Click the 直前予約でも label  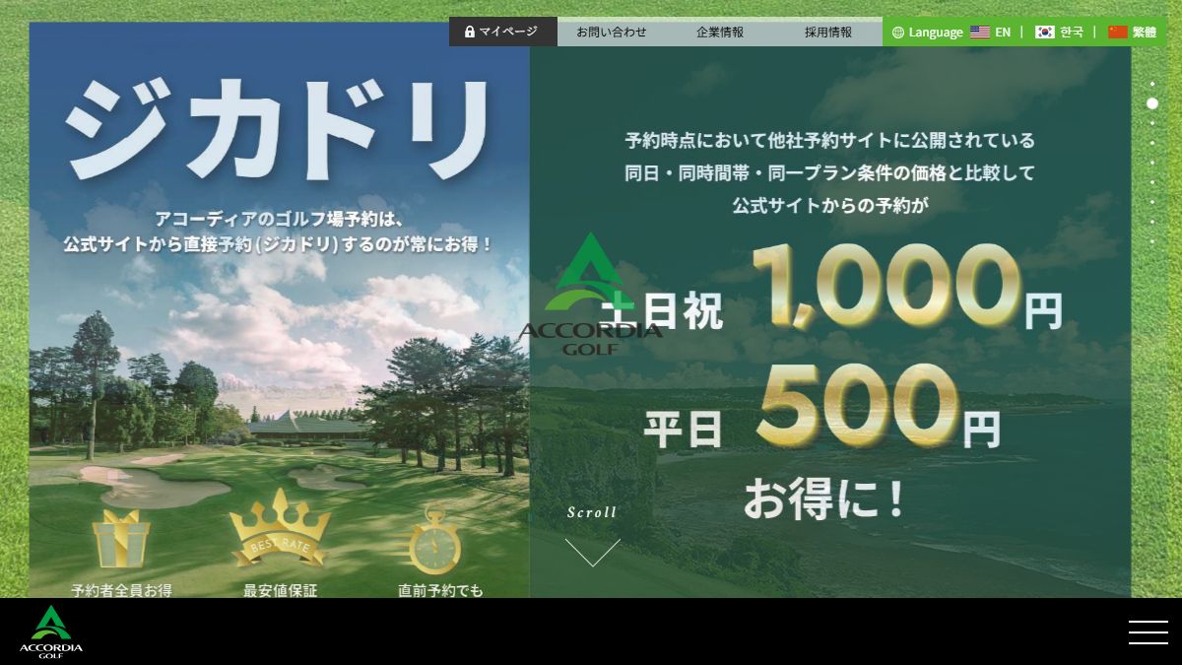click(440, 590)
